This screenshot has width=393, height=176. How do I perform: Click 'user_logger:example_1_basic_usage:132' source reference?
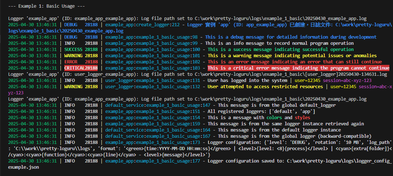coord(153,87)
